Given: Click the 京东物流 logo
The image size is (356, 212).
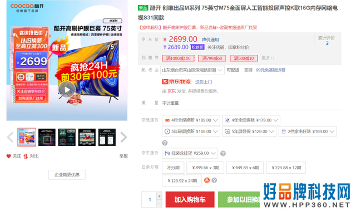Looking at the screenshot, I should [176, 82].
